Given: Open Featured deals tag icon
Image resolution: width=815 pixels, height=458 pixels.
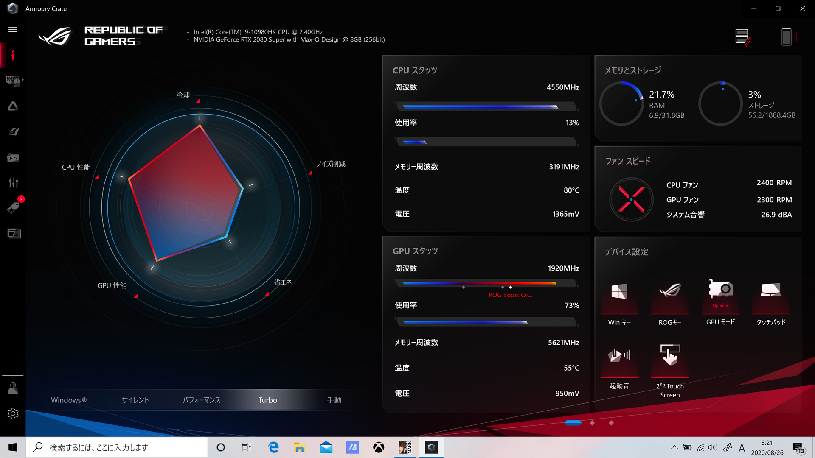Looking at the screenshot, I should point(13,208).
